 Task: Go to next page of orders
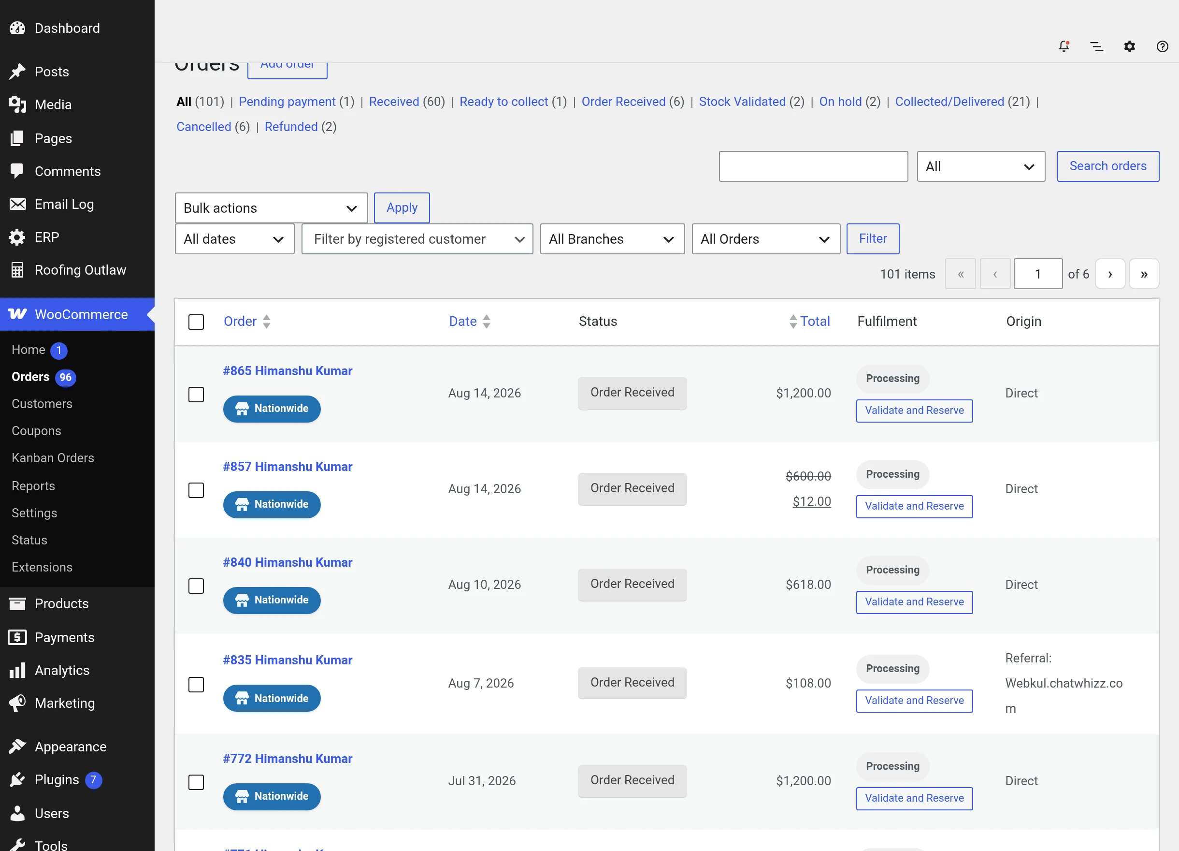point(1110,274)
